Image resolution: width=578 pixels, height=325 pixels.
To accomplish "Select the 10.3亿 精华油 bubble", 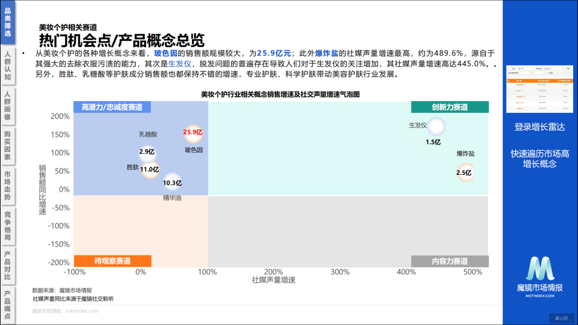I will [x=172, y=182].
